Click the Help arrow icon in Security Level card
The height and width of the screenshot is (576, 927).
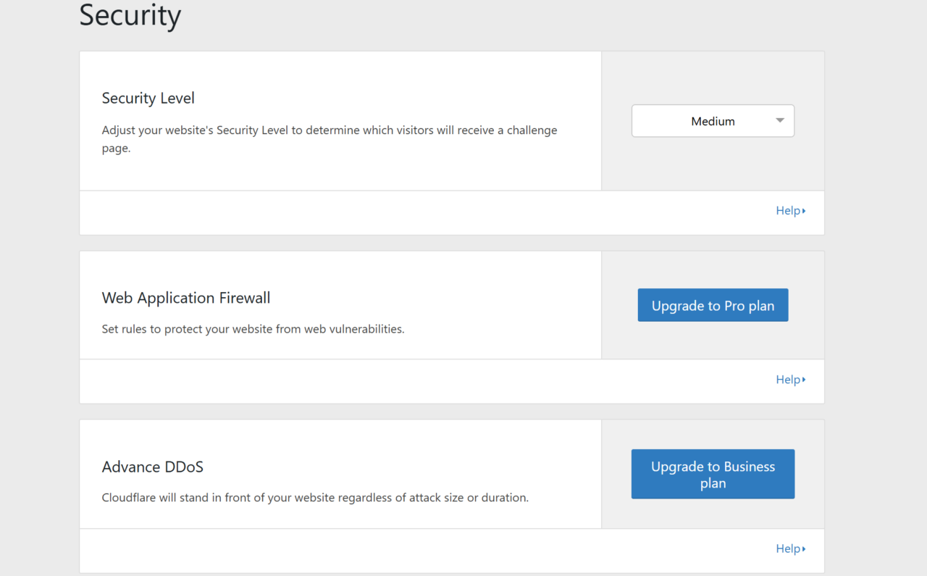(804, 212)
